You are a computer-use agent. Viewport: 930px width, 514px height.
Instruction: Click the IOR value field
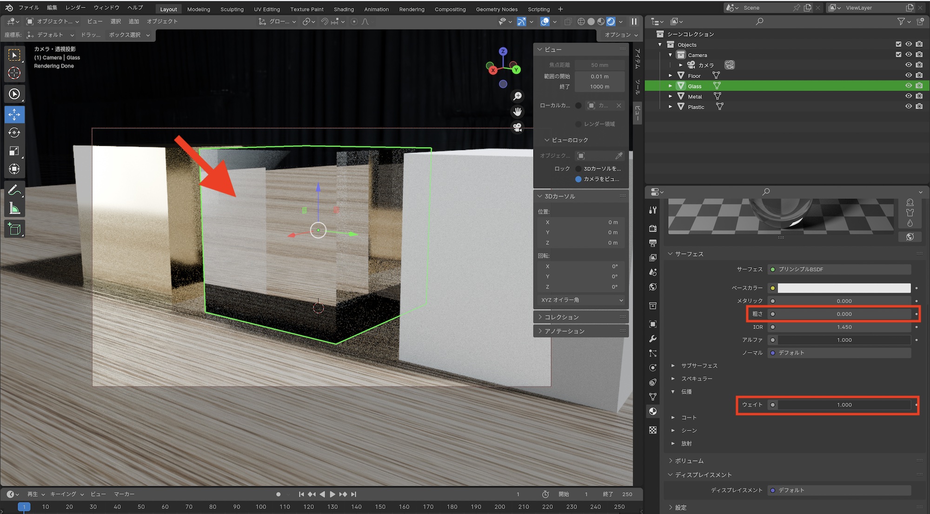[844, 327]
